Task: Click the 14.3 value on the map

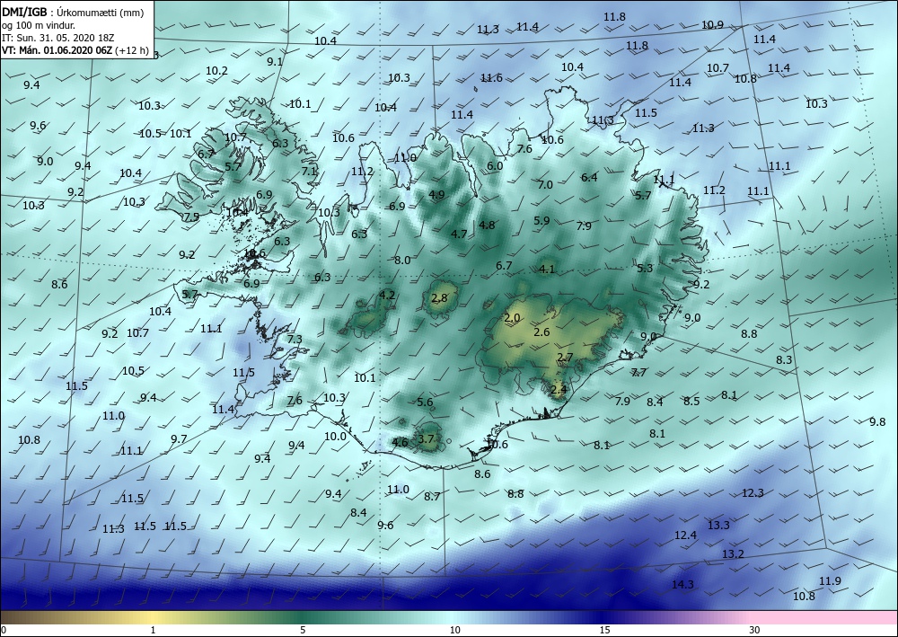Action: pos(682,584)
